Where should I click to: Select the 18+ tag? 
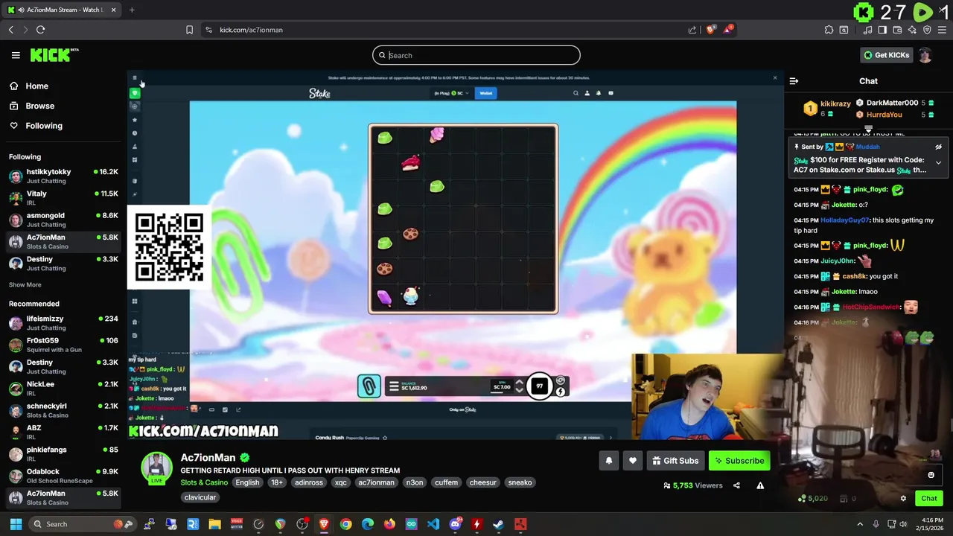click(277, 482)
